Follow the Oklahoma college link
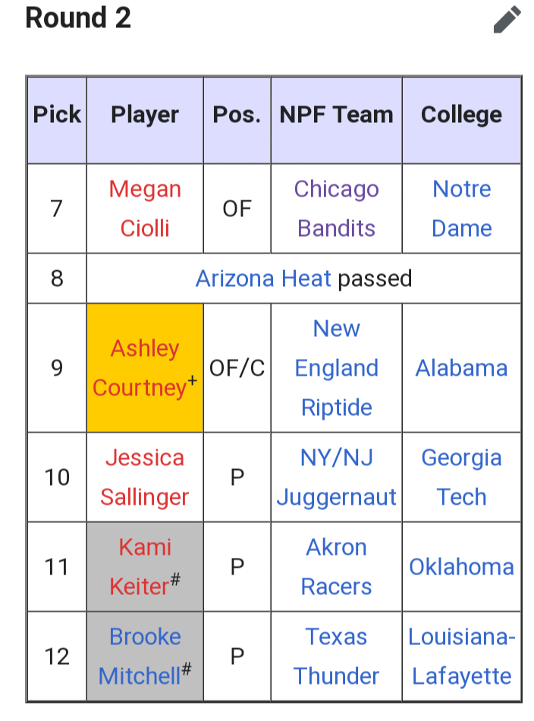 [461, 567]
